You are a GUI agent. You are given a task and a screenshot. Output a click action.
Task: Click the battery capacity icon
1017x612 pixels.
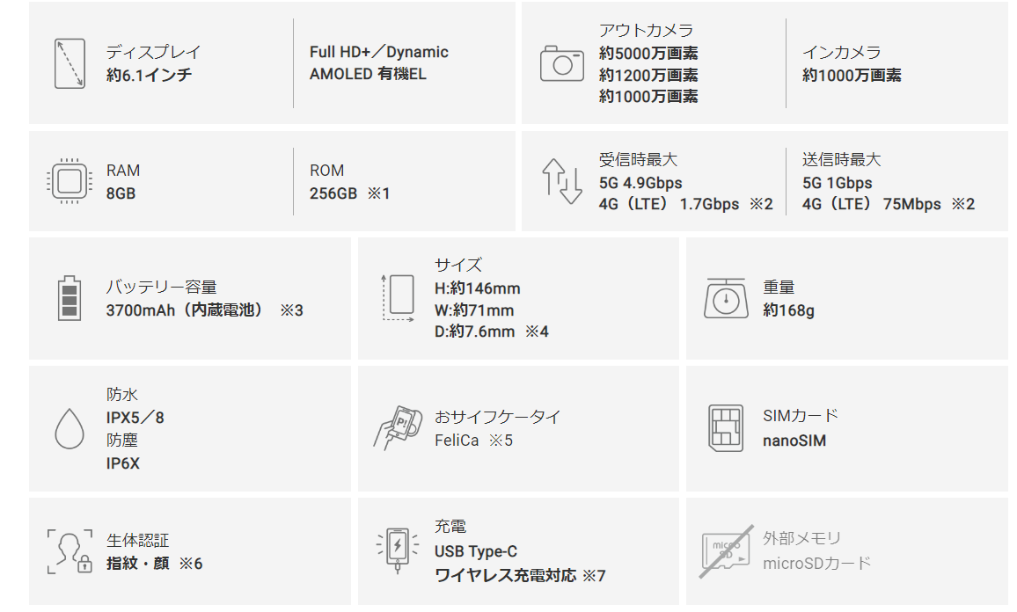[70, 299]
